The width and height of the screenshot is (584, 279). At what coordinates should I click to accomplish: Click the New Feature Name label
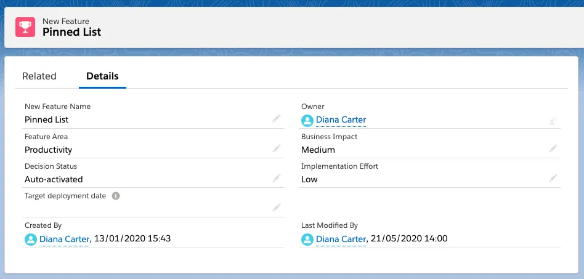57,107
